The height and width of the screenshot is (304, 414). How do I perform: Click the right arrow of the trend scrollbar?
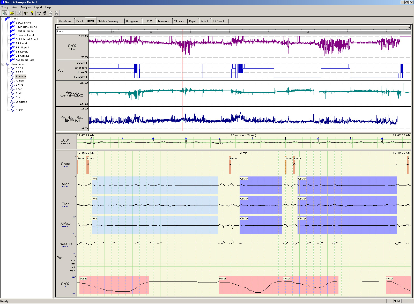409,27
